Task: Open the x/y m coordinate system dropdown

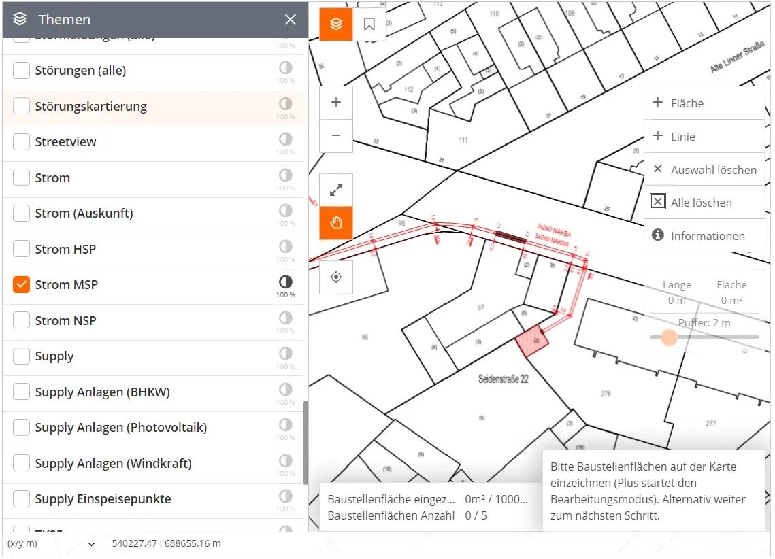Action: click(x=51, y=544)
